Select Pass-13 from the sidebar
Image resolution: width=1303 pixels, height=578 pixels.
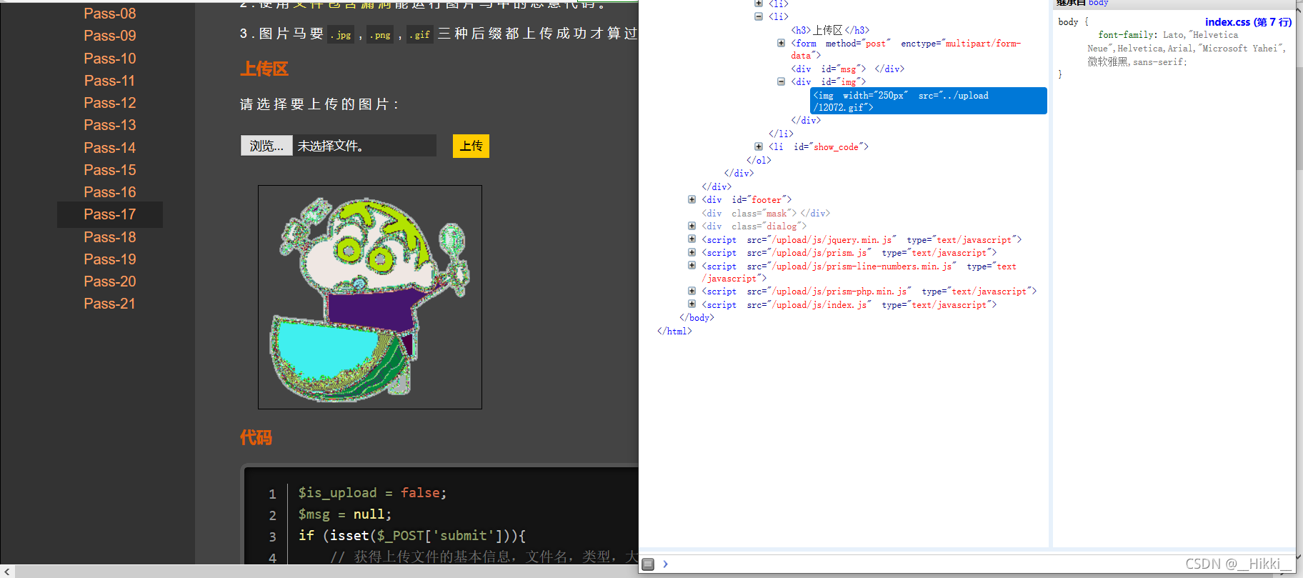[x=109, y=125]
